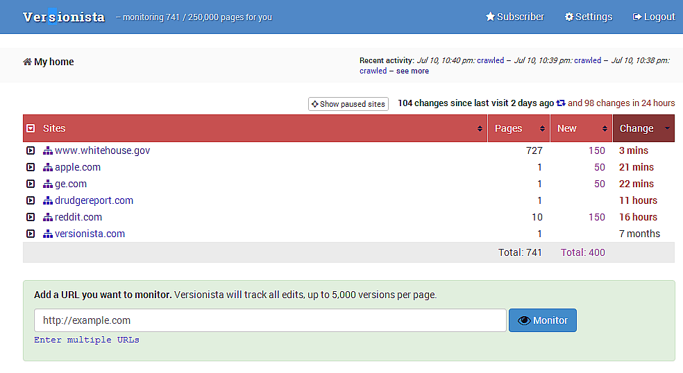Click the Monitor button
The image size is (683, 373).
click(x=543, y=320)
